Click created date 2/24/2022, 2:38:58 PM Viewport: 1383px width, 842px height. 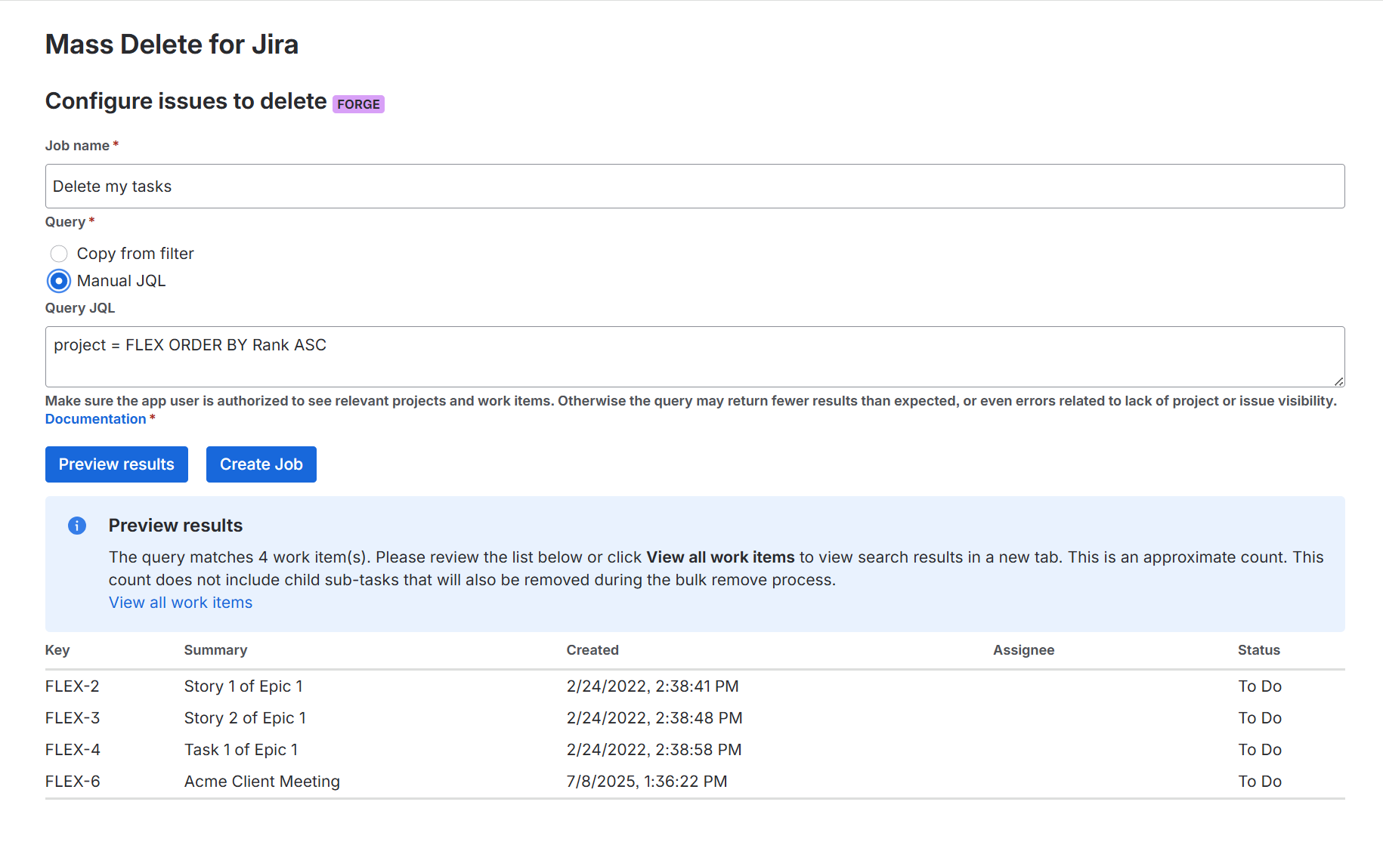[654, 750]
